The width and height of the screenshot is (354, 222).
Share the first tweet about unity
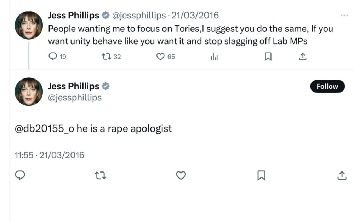click(x=303, y=57)
